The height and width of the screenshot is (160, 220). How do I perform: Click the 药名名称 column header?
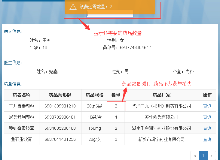pos(21,95)
